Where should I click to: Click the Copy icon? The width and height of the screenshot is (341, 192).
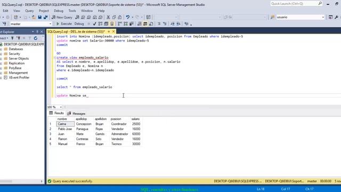pyautogui.click(x=114, y=17)
